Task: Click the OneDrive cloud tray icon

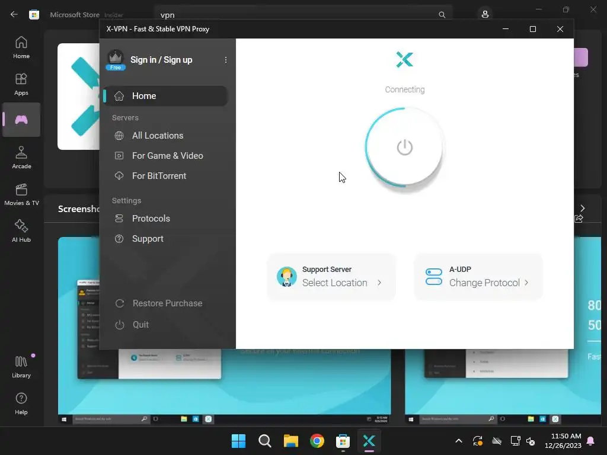Action: click(x=497, y=441)
